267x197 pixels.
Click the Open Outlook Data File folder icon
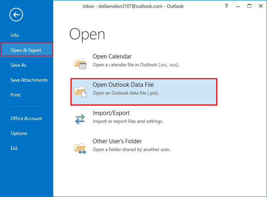click(80, 92)
